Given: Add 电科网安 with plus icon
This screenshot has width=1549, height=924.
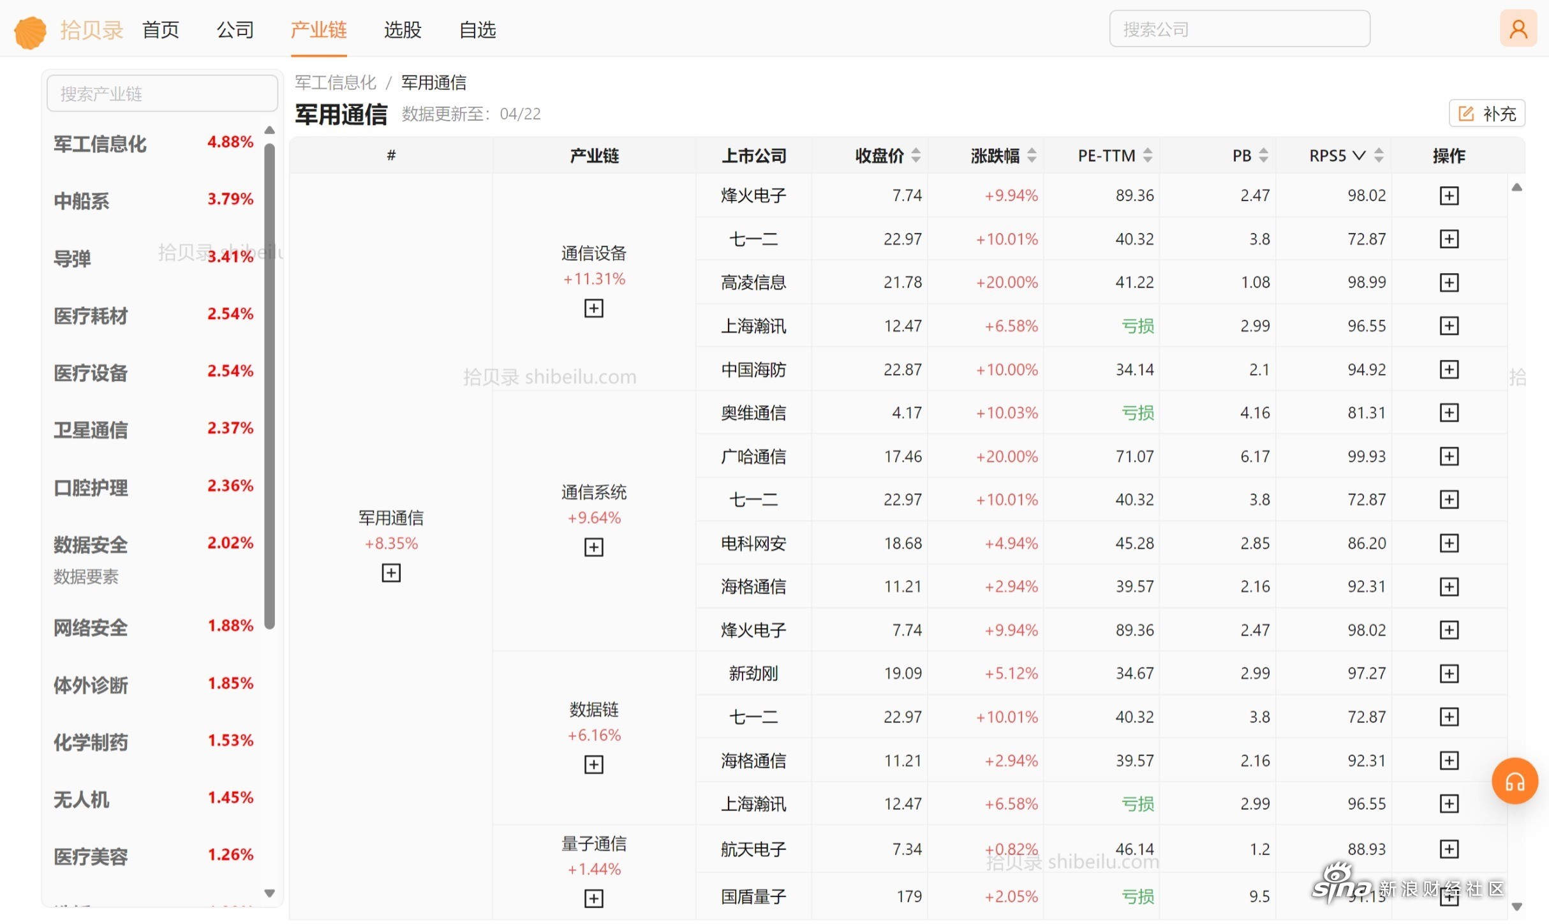Looking at the screenshot, I should (x=1449, y=543).
